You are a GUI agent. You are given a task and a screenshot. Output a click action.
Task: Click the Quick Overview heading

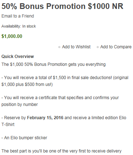point(18,56)
